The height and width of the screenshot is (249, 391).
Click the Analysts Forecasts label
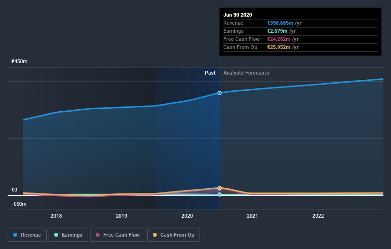tap(246, 73)
